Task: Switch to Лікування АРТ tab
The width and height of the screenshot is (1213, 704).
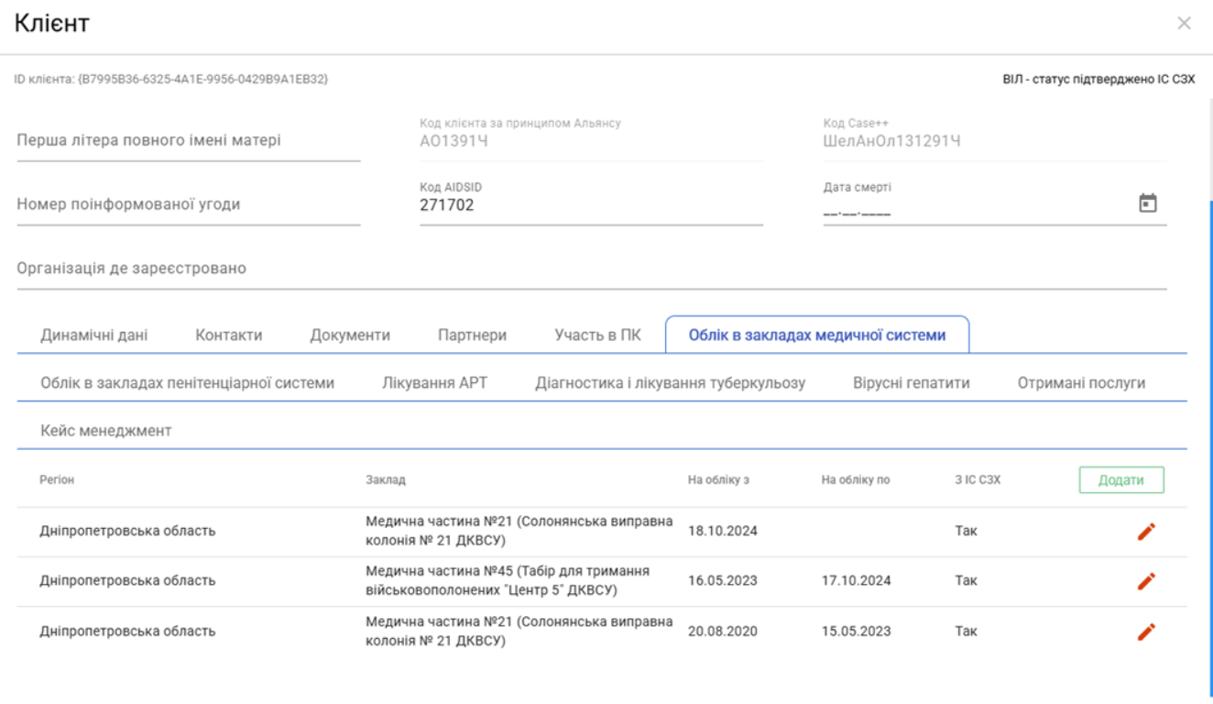Action: pos(434,383)
